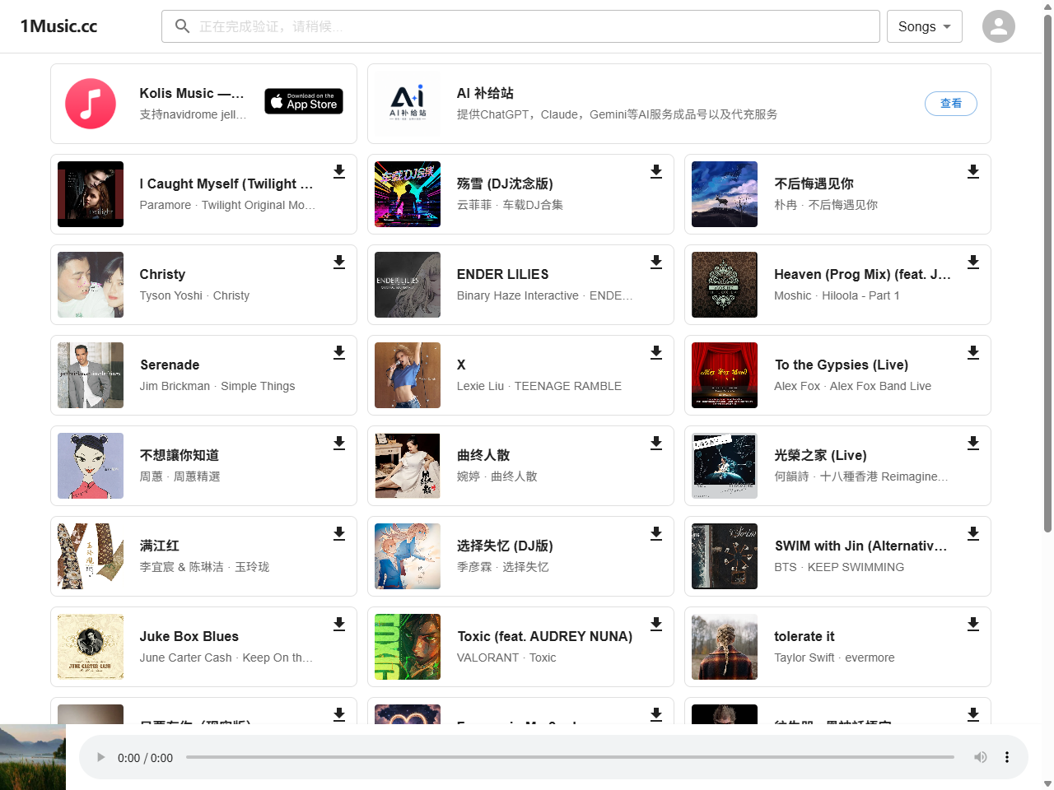Screen dimensions: 1054x790
Task: Open the AI 补给站 logo
Action: pyautogui.click(x=408, y=104)
